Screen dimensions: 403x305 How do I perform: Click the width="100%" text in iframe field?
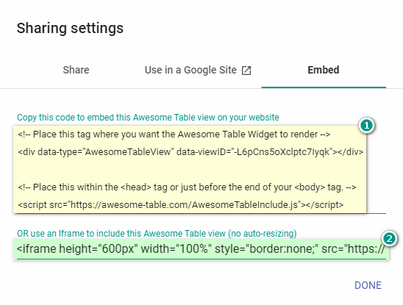[x=176, y=249]
